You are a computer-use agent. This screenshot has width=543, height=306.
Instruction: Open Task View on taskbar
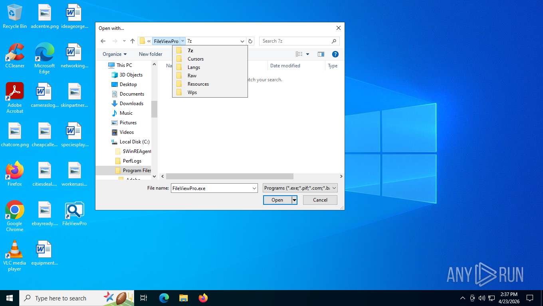click(x=144, y=298)
